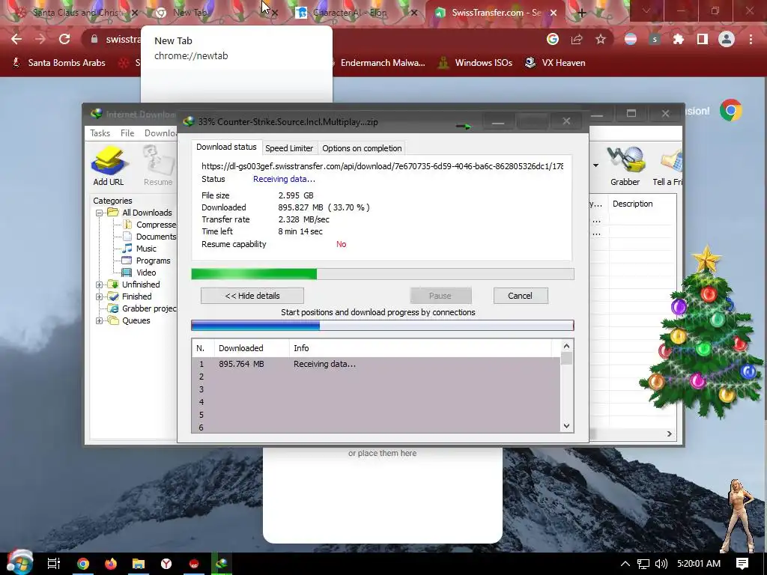Switch to the Speed Limiter tab
The width and height of the screenshot is (767, 575).
[289, 148]
